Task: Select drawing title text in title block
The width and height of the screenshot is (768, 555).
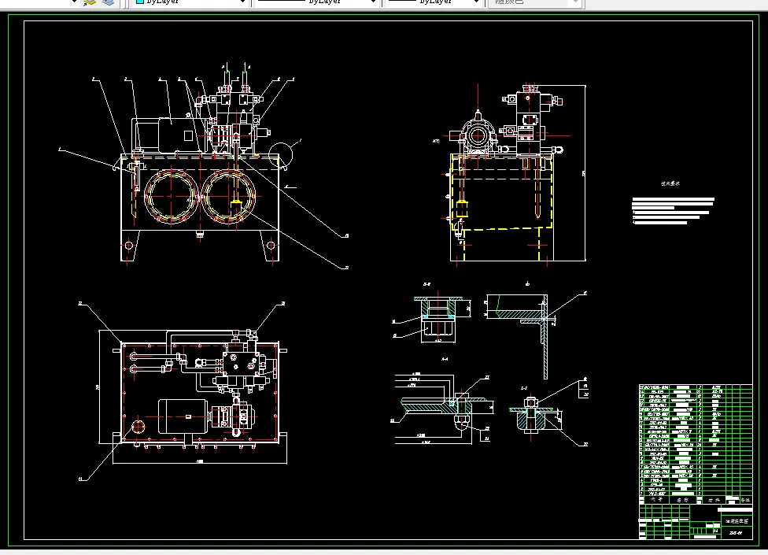Action: (737, 521)
